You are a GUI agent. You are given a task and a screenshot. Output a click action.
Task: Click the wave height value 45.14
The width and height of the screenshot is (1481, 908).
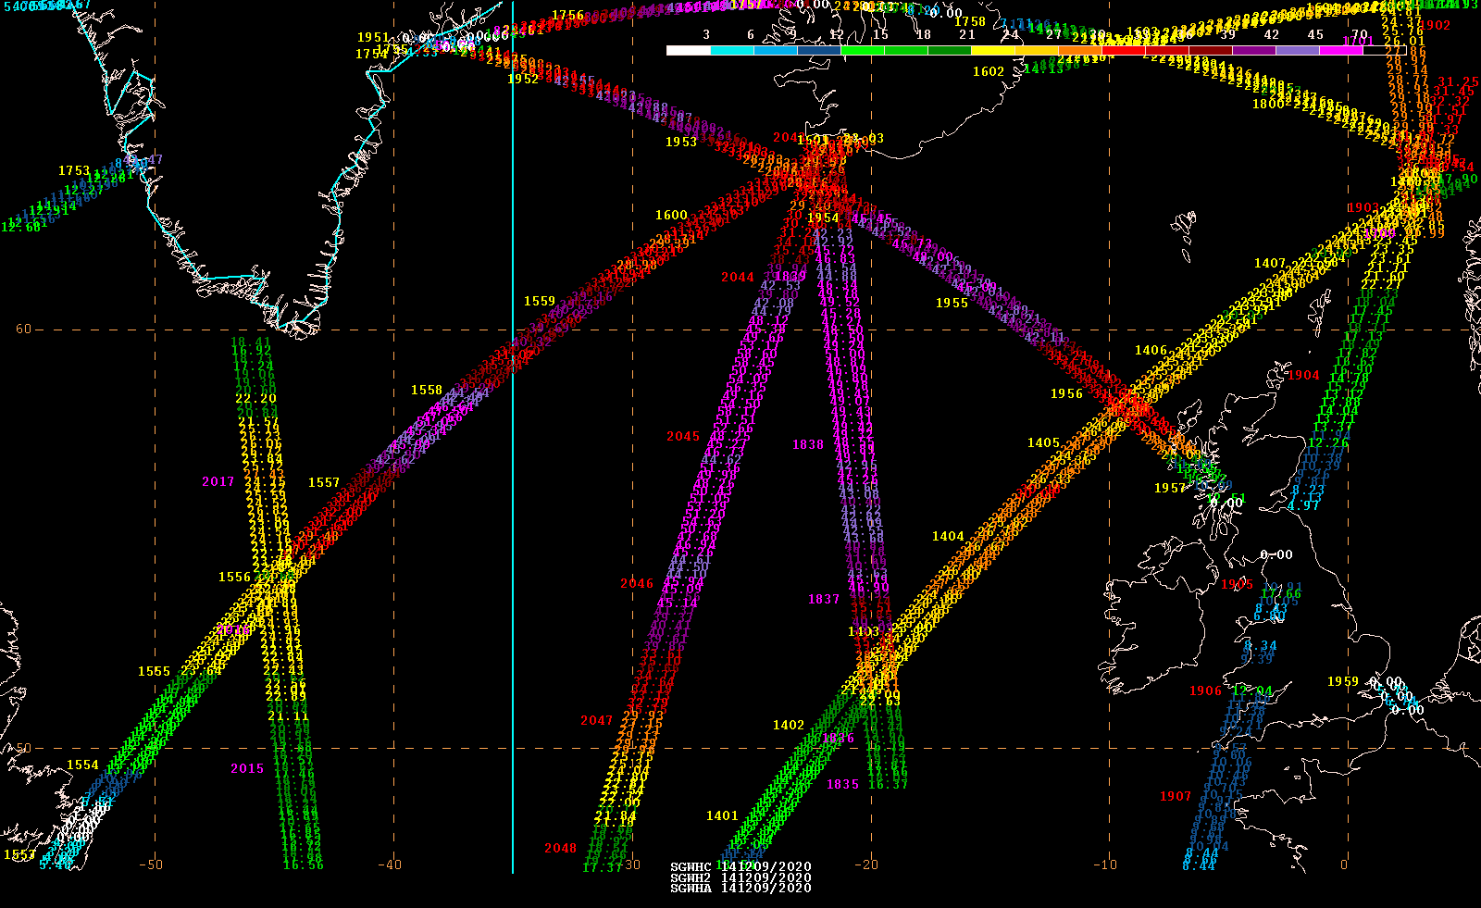(x=678, y=602)
